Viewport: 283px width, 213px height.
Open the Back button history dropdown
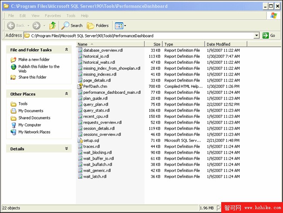28,26
